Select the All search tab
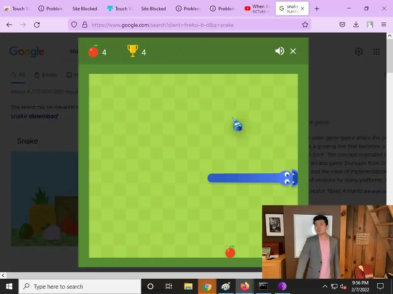Screen dimensions: 393x294 coord(18,75)
